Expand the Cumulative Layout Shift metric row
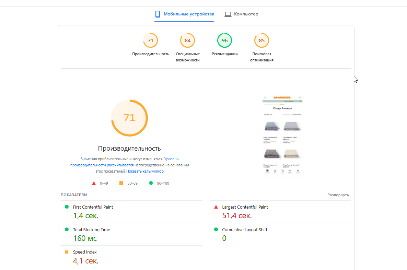407x270 pixels. (281, 234)
